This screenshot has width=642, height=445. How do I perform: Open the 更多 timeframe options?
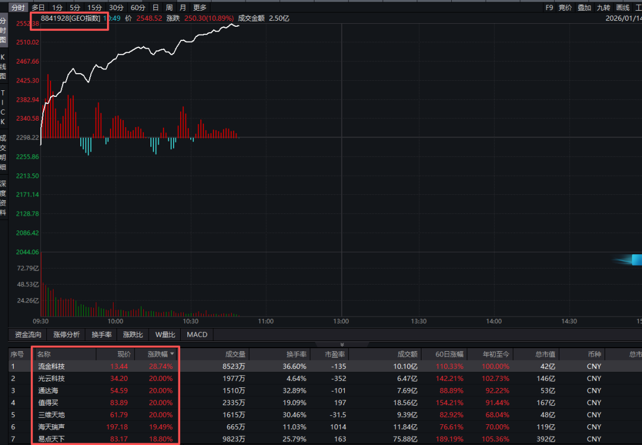pyautogui.click(x=200, y=8)
